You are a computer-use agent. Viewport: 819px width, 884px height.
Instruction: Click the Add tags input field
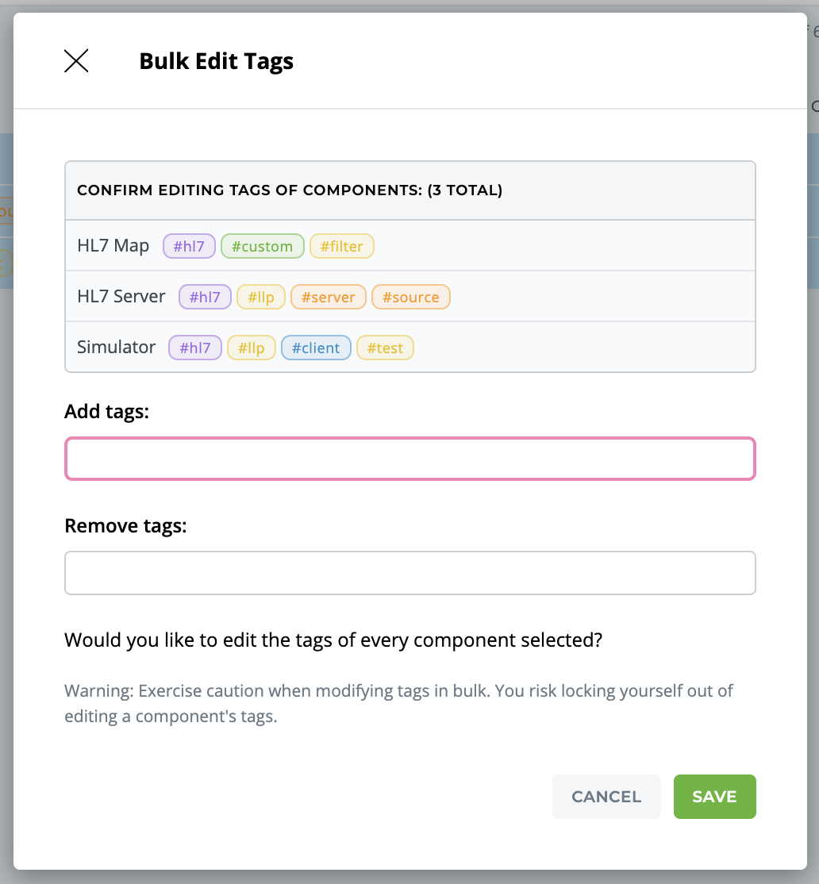pyautogui.click(x=409, y=459)
